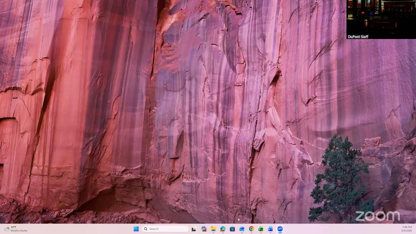This screenshot has height=234, width=416.
Task: Open the weather widget showing 42°F
Action: coord(16,229)
